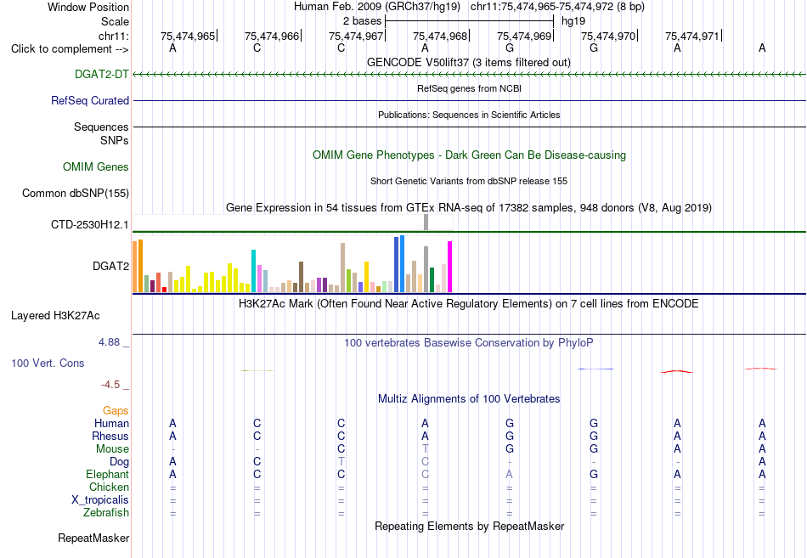807x558 pixels.
Task: Click the Layered H3K27Ac track label
Action: [55, 316]
